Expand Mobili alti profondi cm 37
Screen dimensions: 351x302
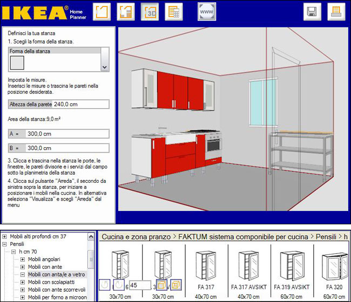[5, 236]
